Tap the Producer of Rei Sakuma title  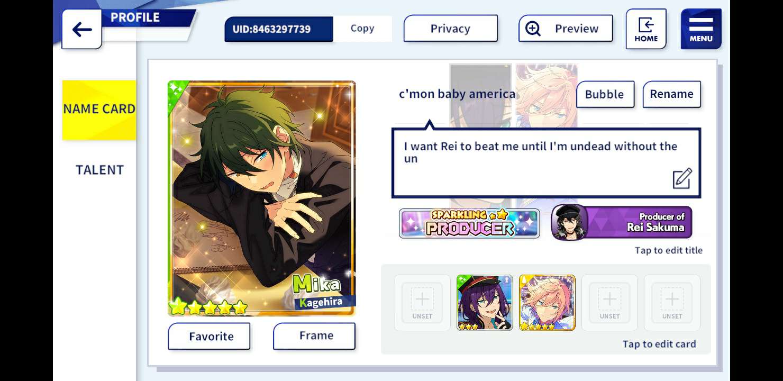tap(622, 222)
